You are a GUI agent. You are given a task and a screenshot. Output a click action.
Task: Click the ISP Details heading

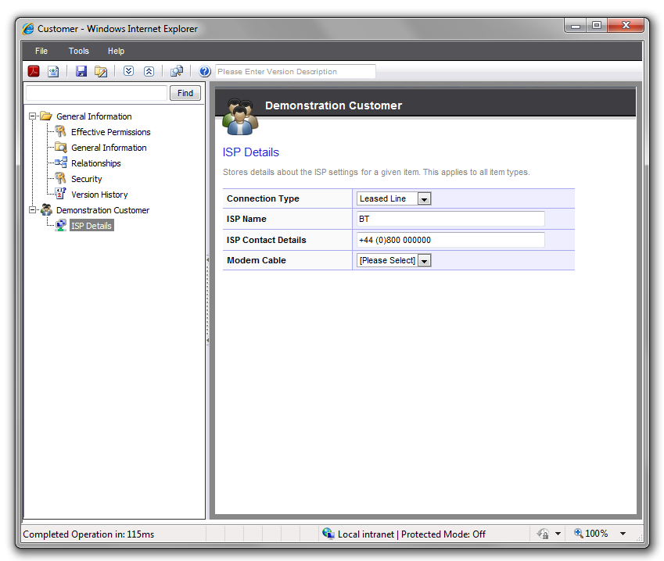pos(251,152)
